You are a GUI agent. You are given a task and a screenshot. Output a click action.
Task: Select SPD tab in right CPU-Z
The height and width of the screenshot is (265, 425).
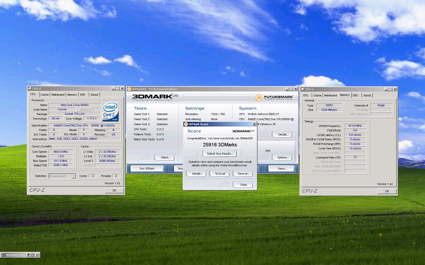[x=355, y=95]
